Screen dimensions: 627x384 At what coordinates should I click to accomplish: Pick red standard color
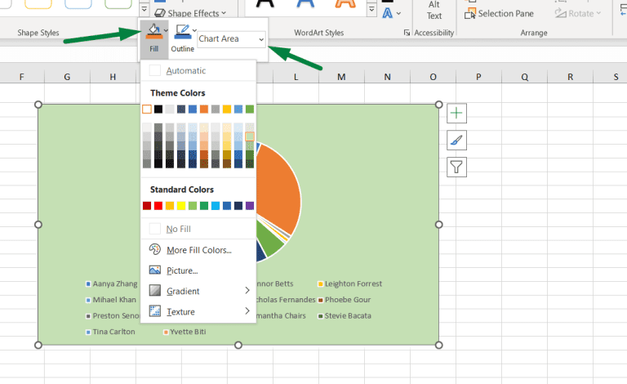(158, 206)
